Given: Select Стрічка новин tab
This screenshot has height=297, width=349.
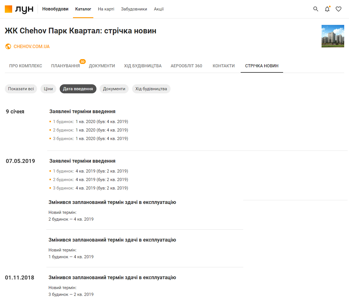Looking at the screenshot, I should click(x=262, y=66).
